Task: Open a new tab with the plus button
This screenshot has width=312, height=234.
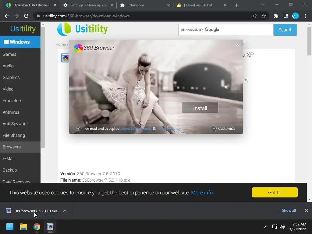Action: [x=236, y=5]
